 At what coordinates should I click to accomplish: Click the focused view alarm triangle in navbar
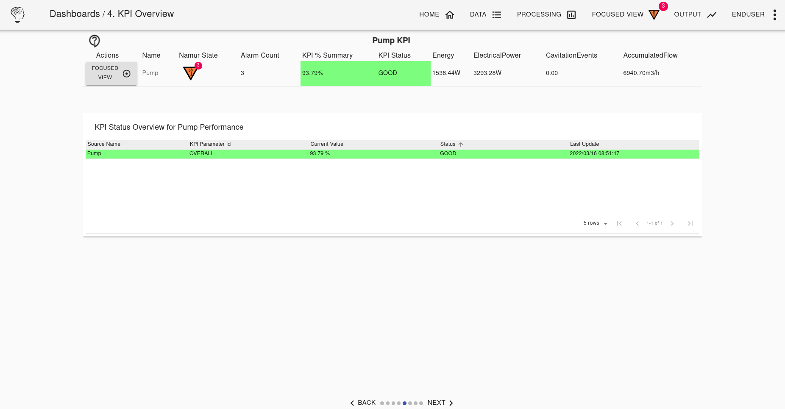pyautogui.click(x=654, y=15)
